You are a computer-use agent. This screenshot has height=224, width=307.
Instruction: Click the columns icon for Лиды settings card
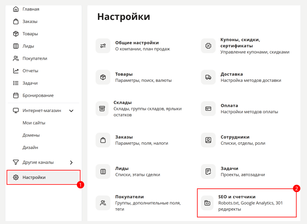(103, 171)
